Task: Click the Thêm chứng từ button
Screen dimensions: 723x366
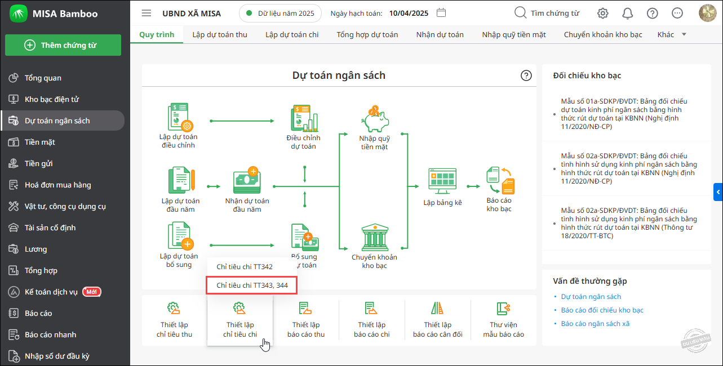Action: coord(63,45)
